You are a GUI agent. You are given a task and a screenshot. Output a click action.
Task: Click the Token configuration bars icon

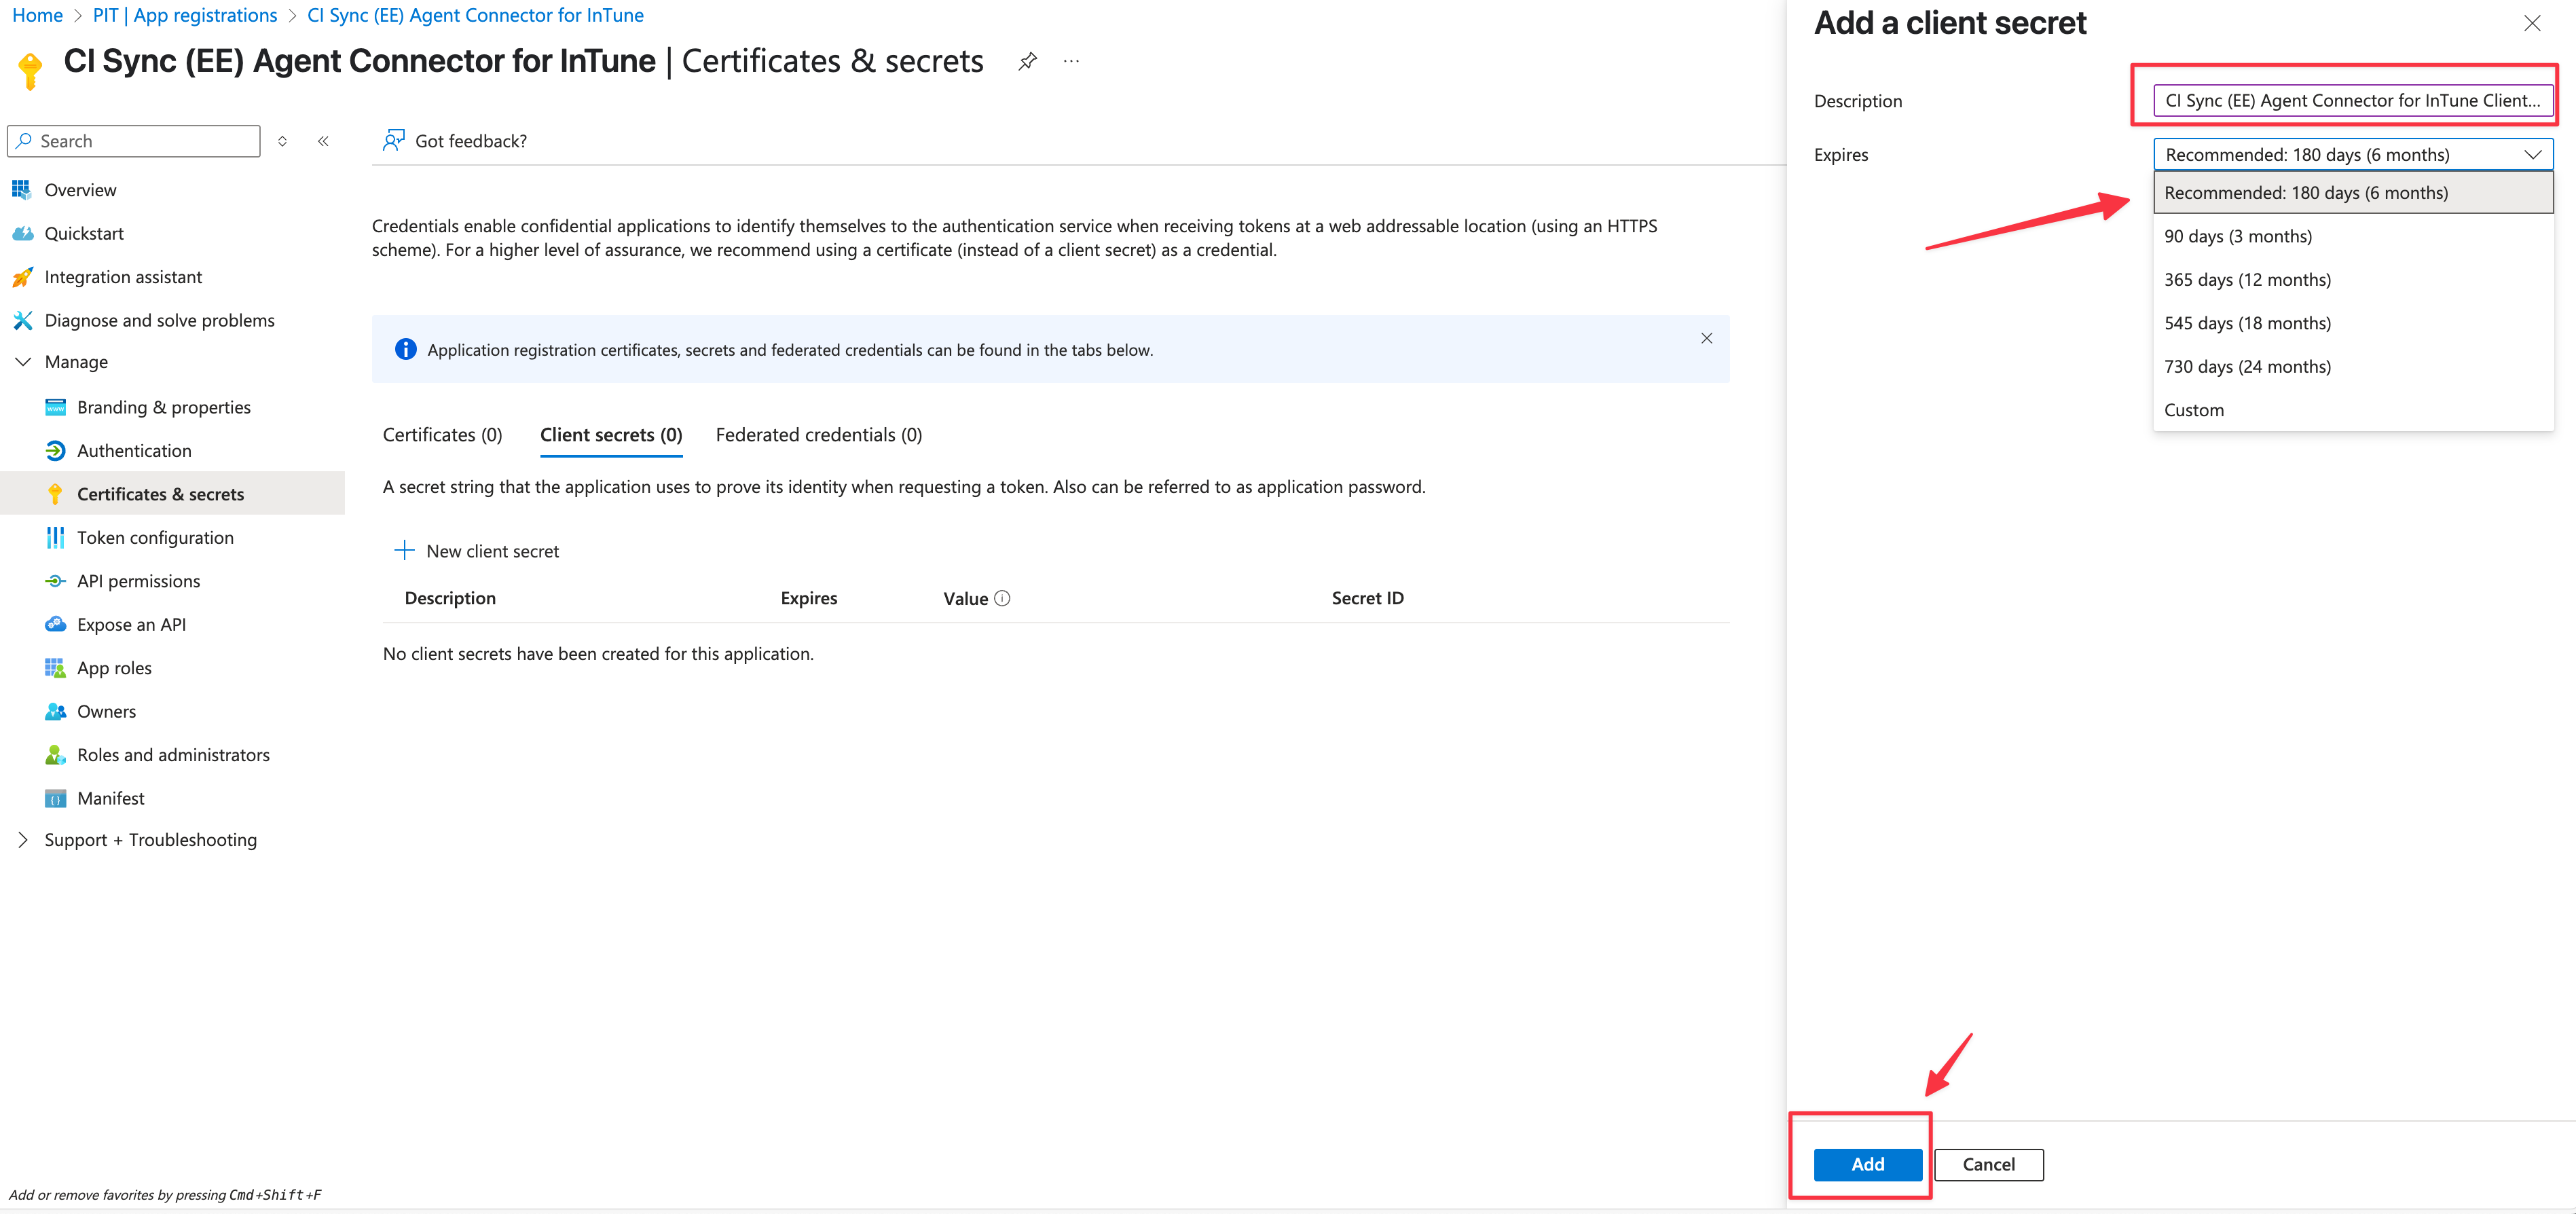point(55,538)
